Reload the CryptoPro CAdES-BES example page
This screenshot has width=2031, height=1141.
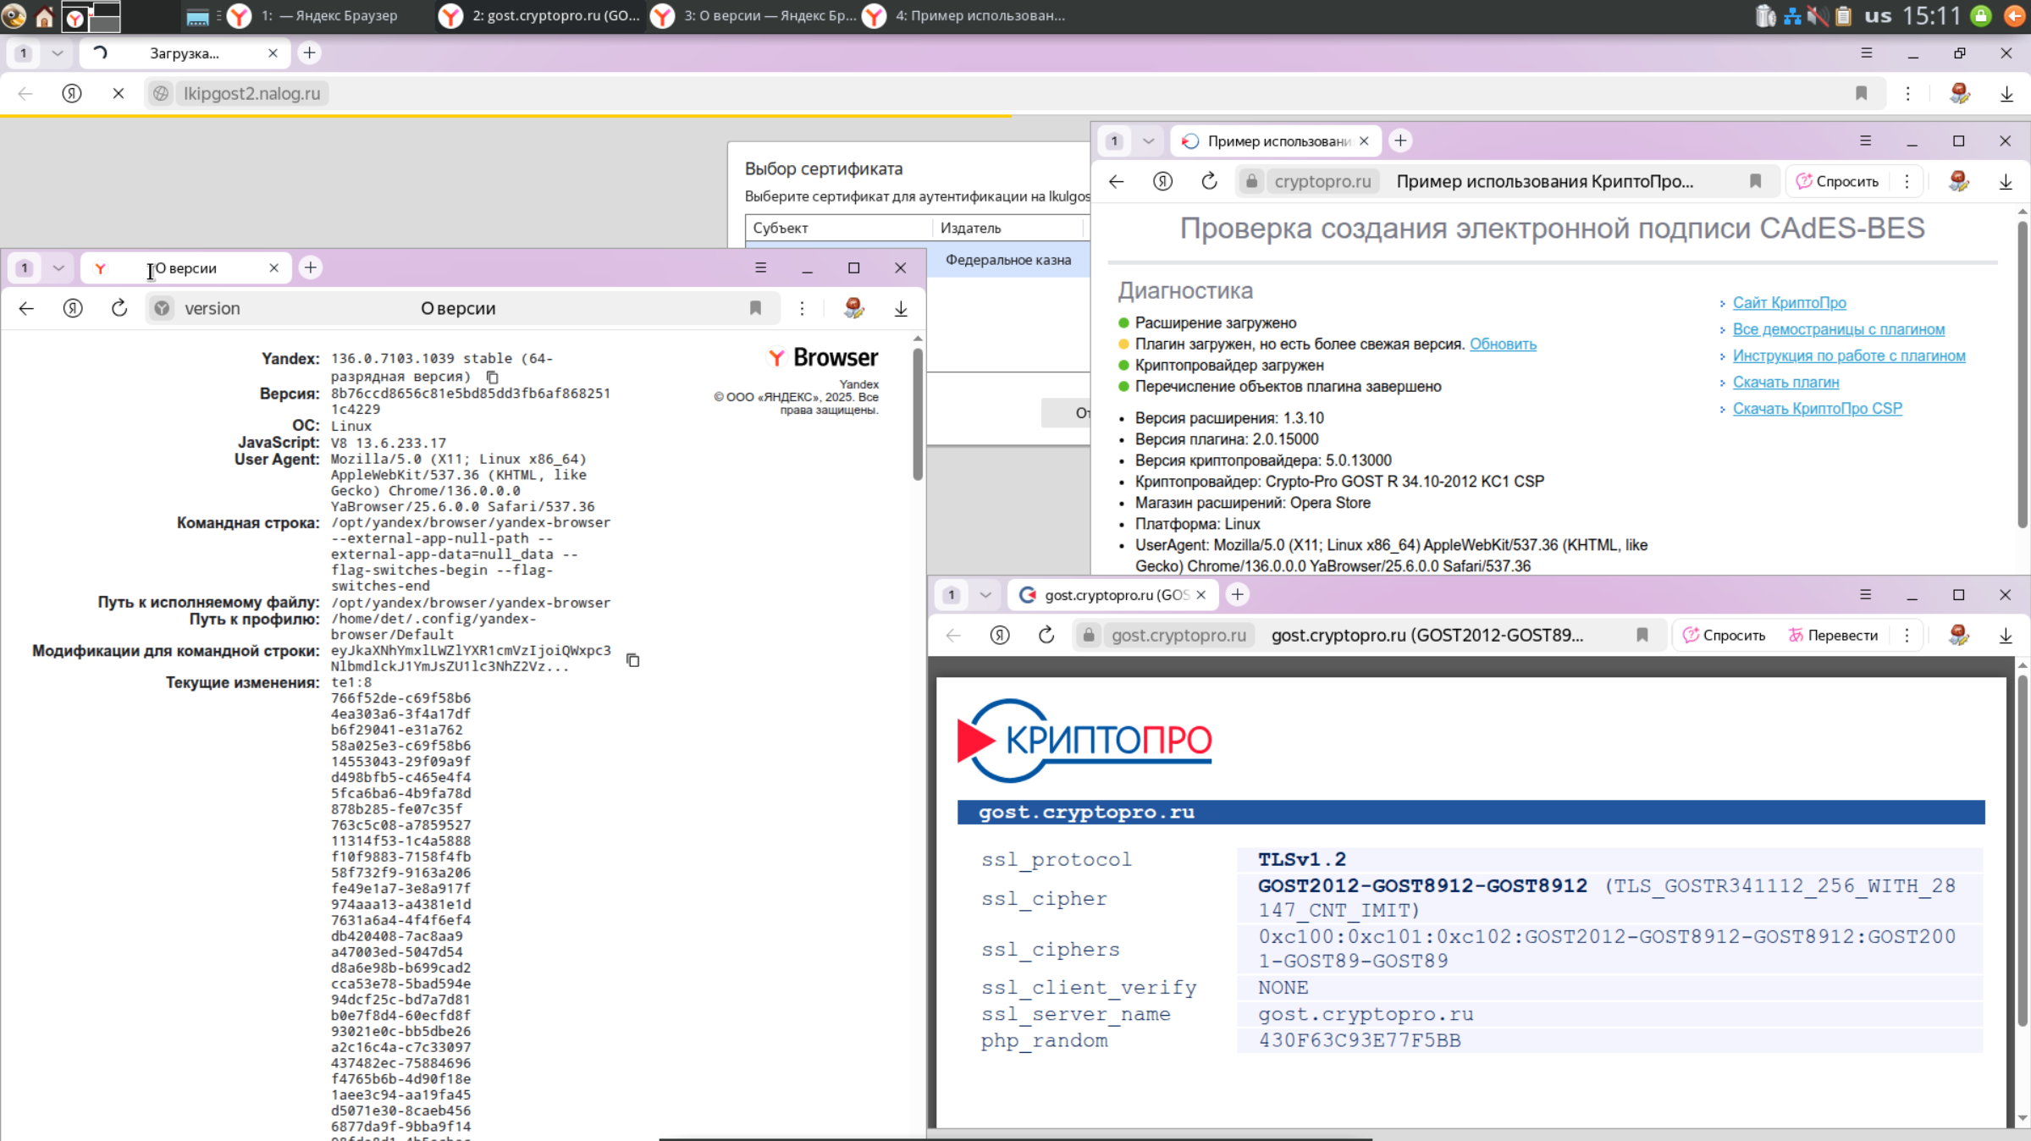click(1209, 181)
